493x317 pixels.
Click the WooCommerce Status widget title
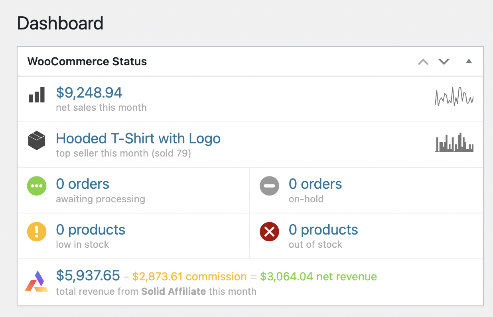[x=87, y=61]
